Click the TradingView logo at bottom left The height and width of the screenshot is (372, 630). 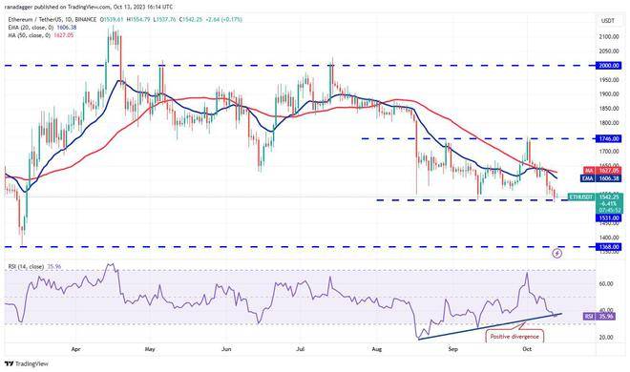point(26,364)
